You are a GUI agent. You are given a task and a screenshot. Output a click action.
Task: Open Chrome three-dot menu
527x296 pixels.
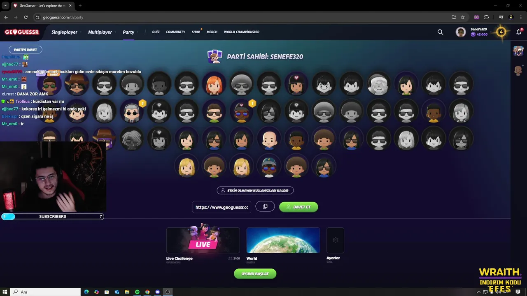tap(520, 17)
